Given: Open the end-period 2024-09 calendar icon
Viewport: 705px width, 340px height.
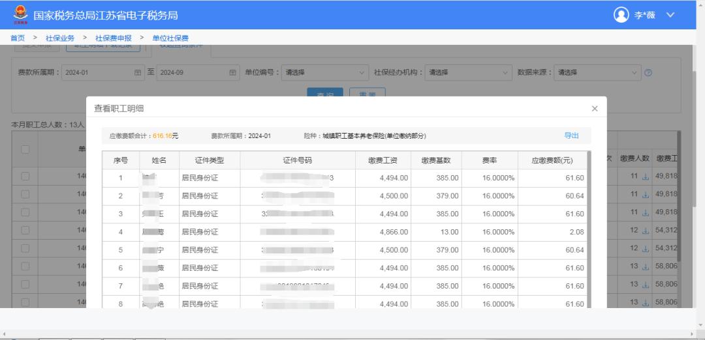Looking at the screenshot, I should click(232, 72).
